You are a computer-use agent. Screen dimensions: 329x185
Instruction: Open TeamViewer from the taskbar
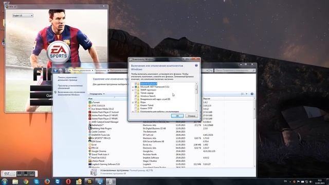coord(58,181)
